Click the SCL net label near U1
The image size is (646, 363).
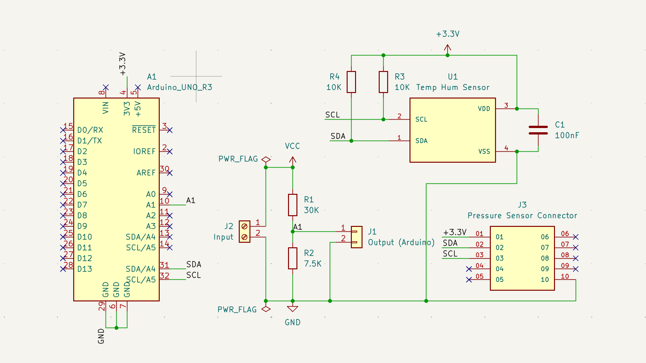pyautogui.click(x=332, y=114)
